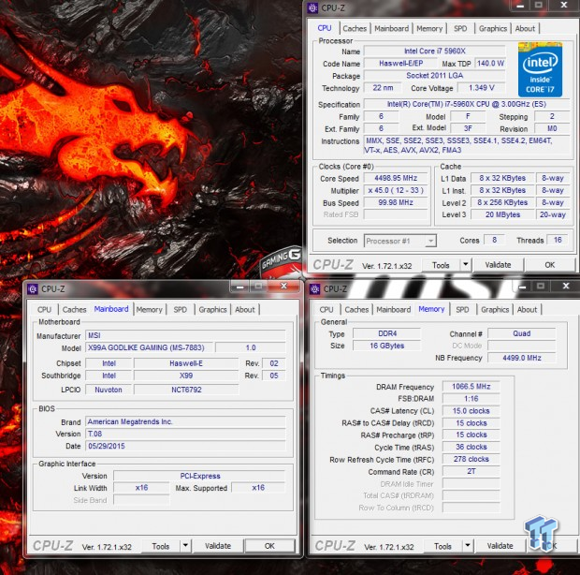
Task: Minimize the top CPU window
Action: click(x=520, y=6)
